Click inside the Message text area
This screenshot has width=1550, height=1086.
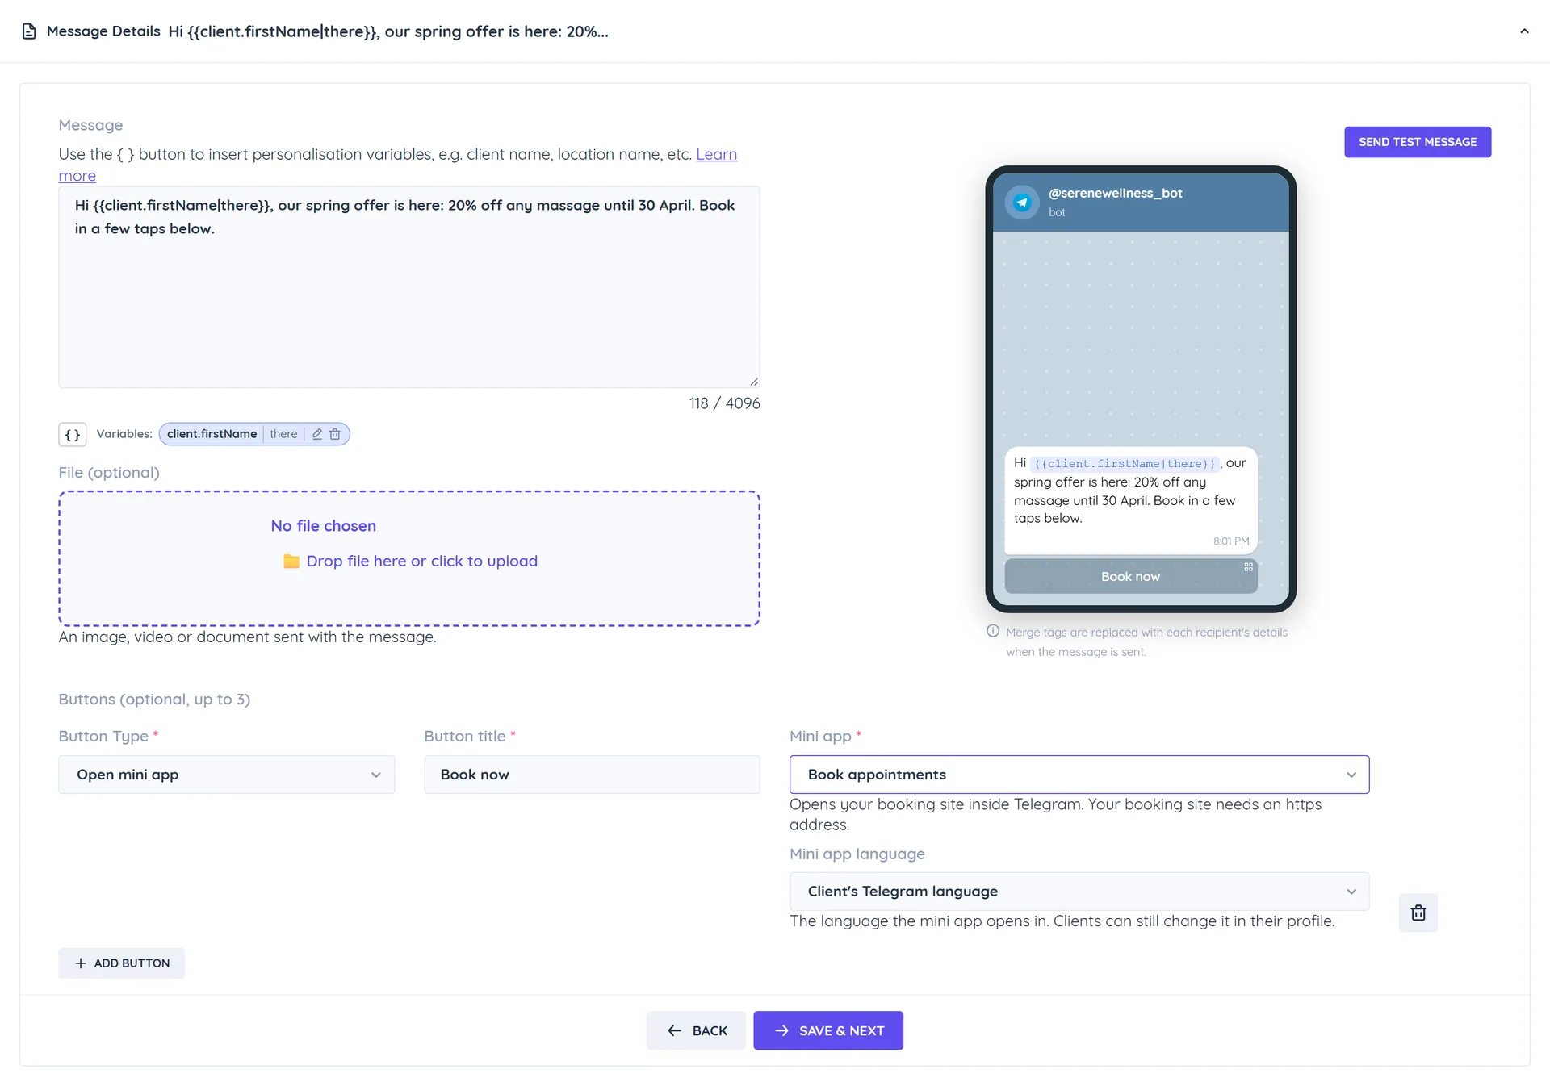[x=409, y=287]
